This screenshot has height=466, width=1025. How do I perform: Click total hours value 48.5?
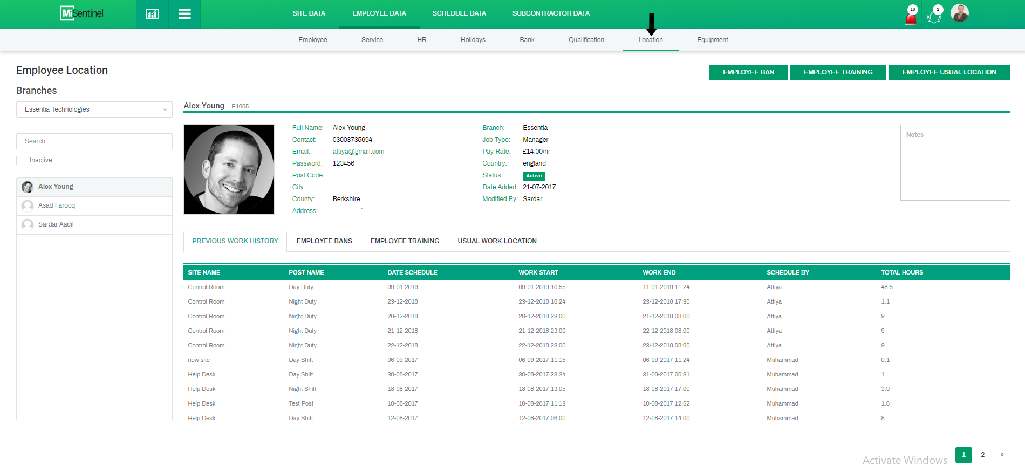tap(887, 287)
